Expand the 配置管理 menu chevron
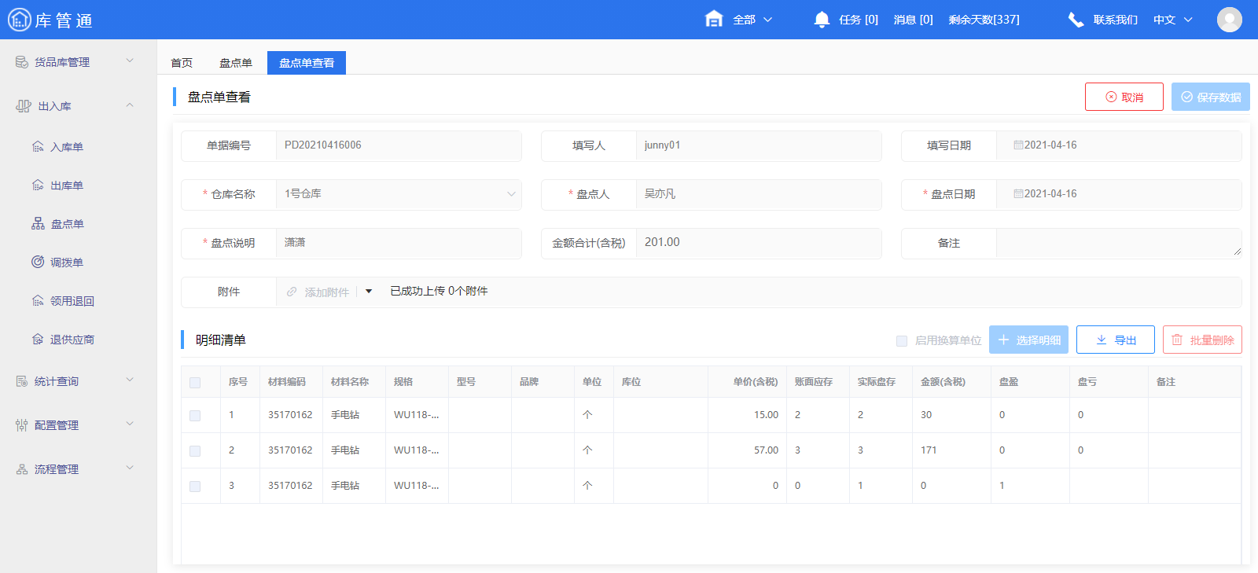 coord(130,424)
